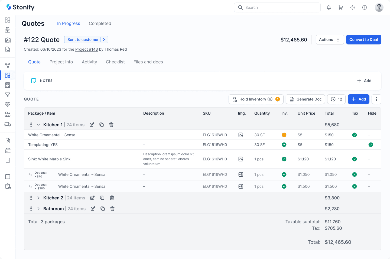Open the delivery truck icon in sidebar

coord(8,124)
